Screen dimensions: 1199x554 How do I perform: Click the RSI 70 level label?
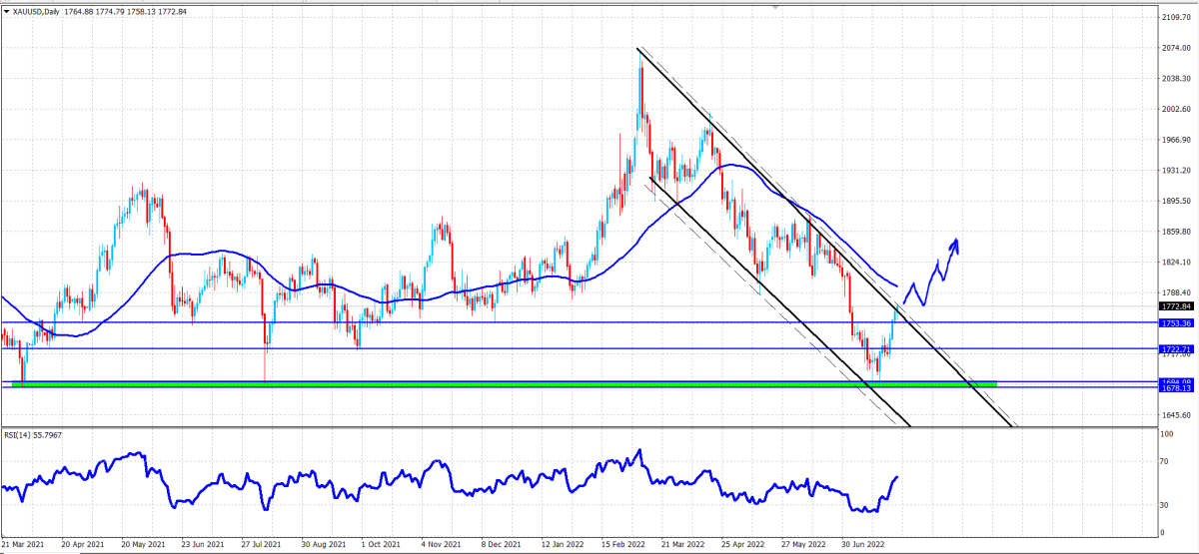(1165, 462)
